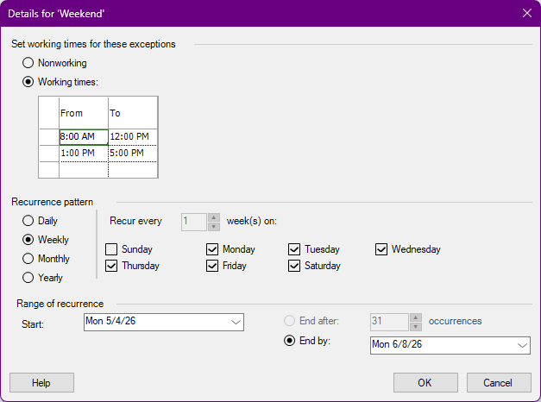This screenshot has height=402, width=541.
Task: Select the End after radio option
Action: 289,321
